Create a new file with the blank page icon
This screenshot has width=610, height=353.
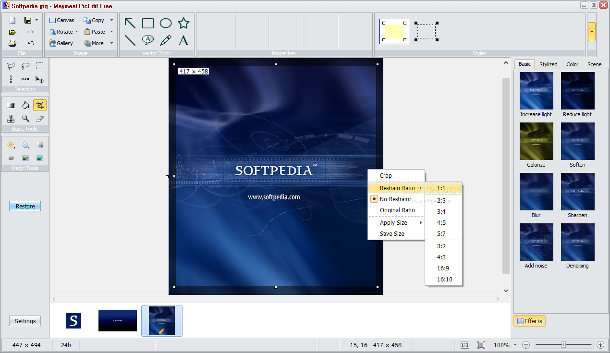(12, 20)
